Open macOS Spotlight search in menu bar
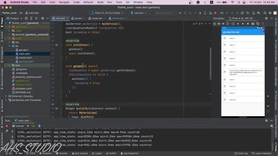The image size is (278, 156). (x=239, y=2)
